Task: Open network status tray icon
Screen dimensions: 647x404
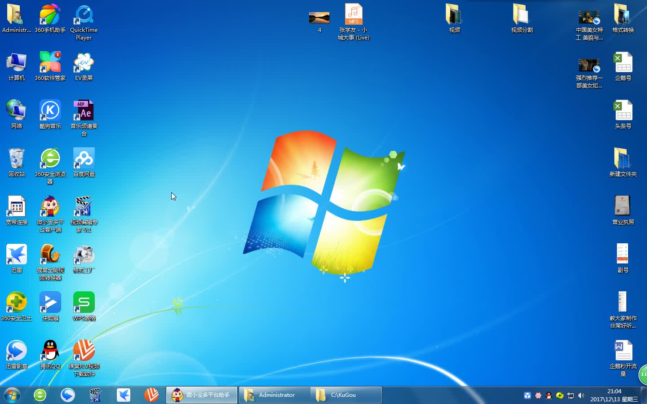Action: (x=571, y=395)
